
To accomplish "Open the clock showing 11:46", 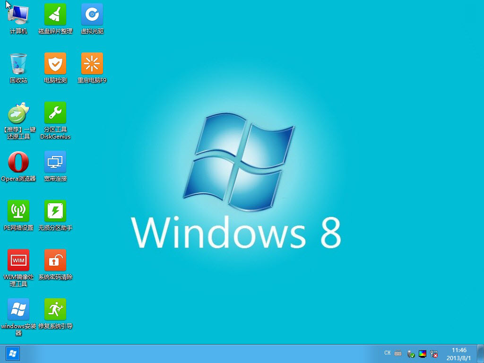I will 459,354.
